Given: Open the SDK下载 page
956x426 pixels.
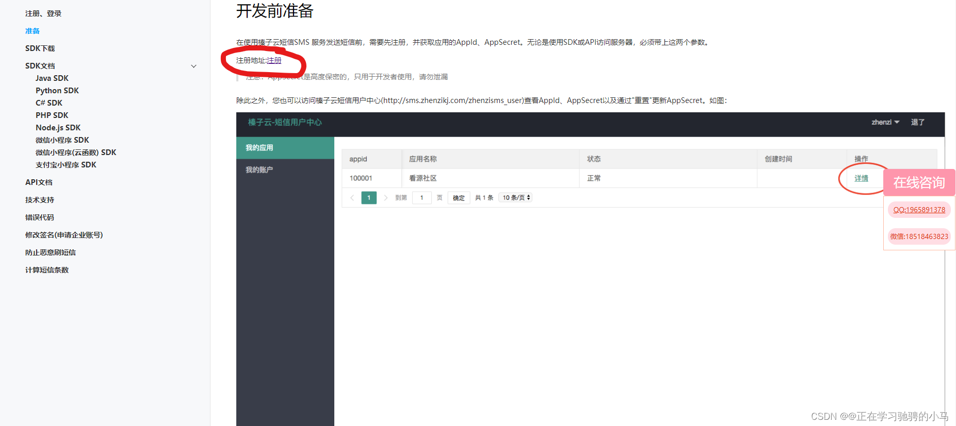Looking at the screenshot, I should pos(40,48).
